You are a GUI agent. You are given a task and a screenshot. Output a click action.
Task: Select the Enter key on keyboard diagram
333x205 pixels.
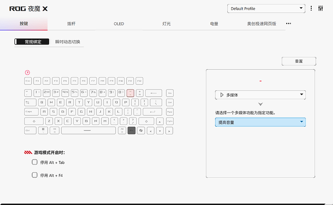153,111
